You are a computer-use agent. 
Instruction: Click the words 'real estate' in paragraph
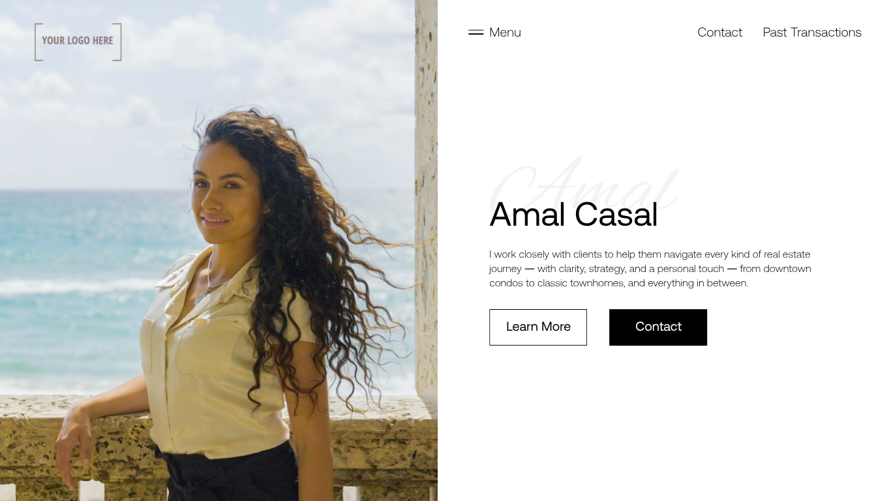coord(787,254)
